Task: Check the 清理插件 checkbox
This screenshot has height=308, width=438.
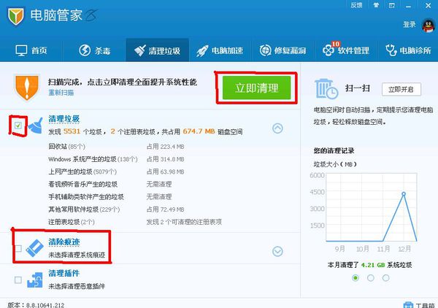Action: pyautogui.click(x=18, y=280)
